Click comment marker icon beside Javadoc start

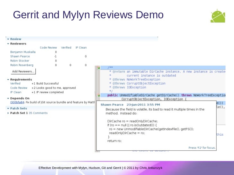click(x=99, y=68)
